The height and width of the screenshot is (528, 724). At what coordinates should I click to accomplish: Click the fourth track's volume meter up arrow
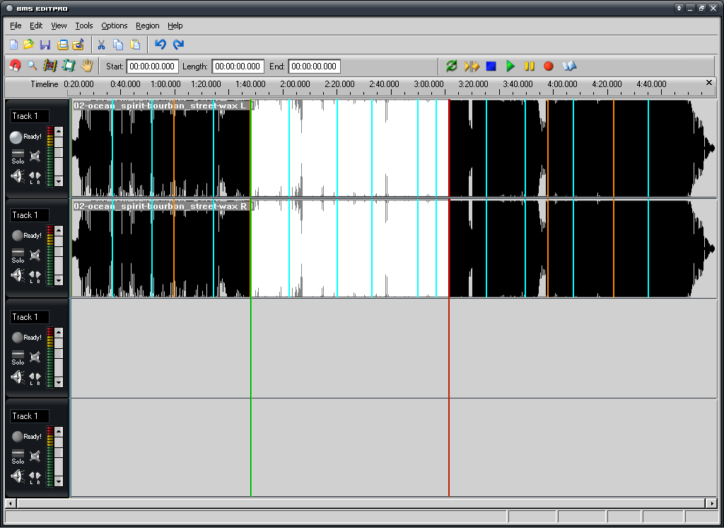click(59, 431)
